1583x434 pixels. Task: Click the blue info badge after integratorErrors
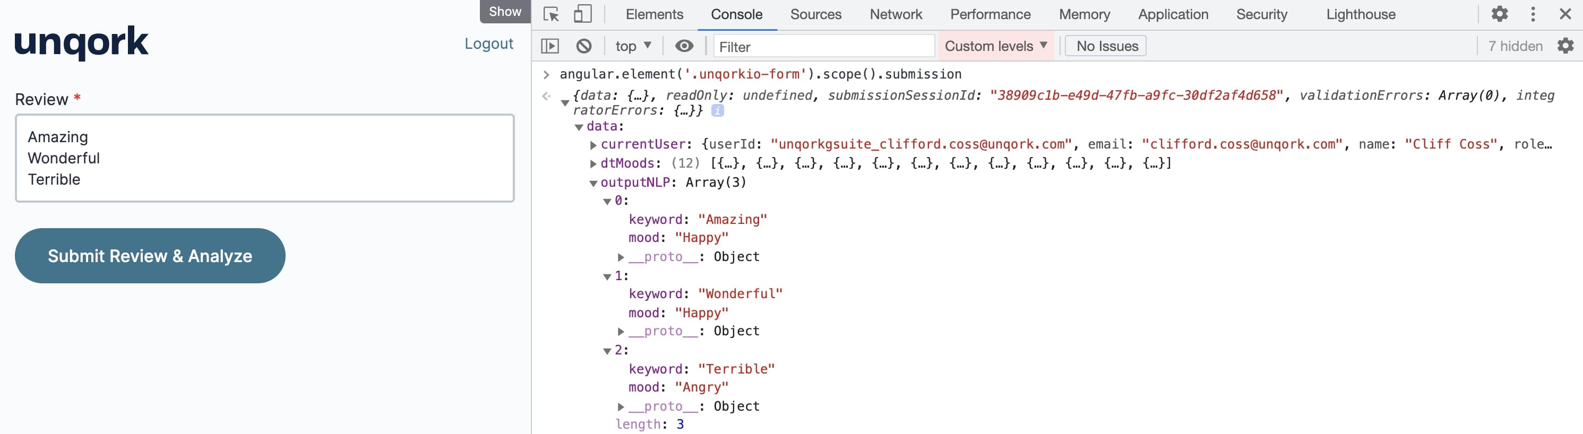click(x=717, y=110)
